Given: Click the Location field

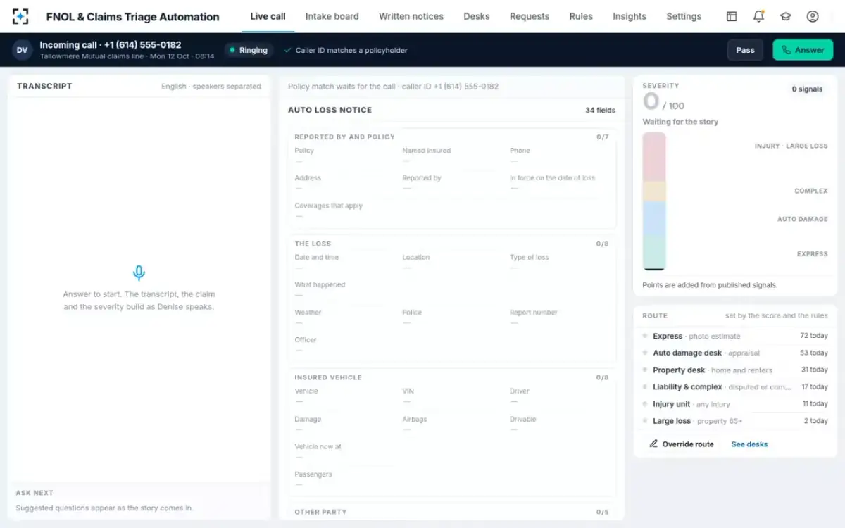Looking at the screenshot, I should click(452, 263).
